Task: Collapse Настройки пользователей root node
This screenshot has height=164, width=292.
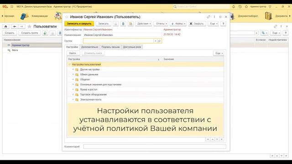Action: pos(69,64)
